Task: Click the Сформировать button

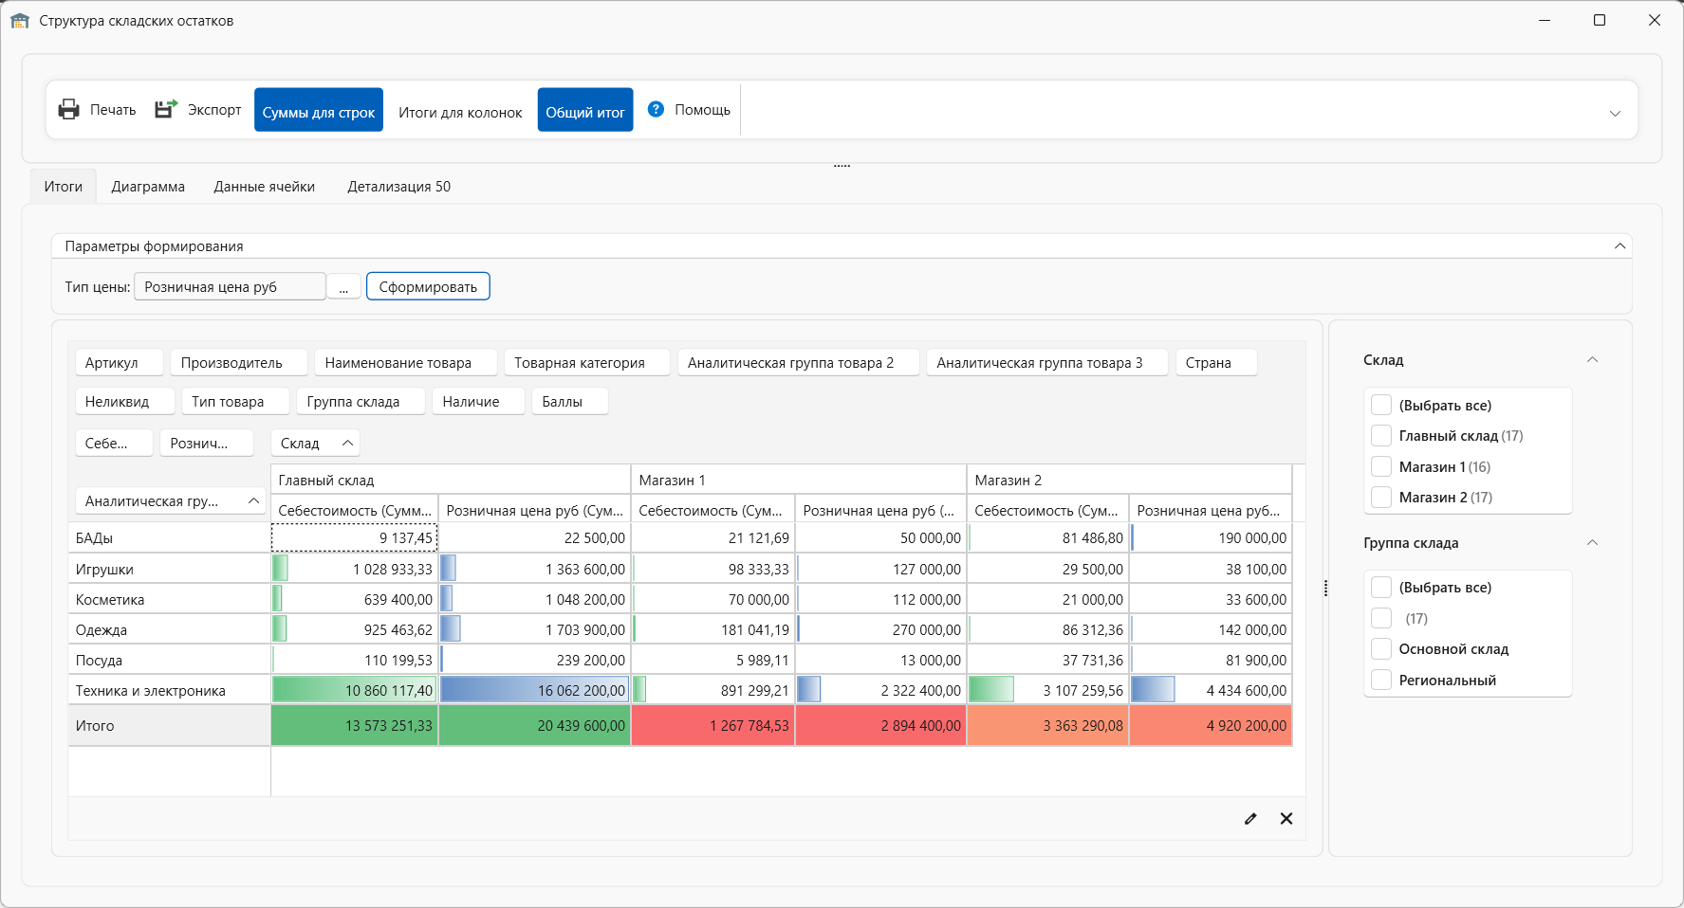Action: [428, 286]
